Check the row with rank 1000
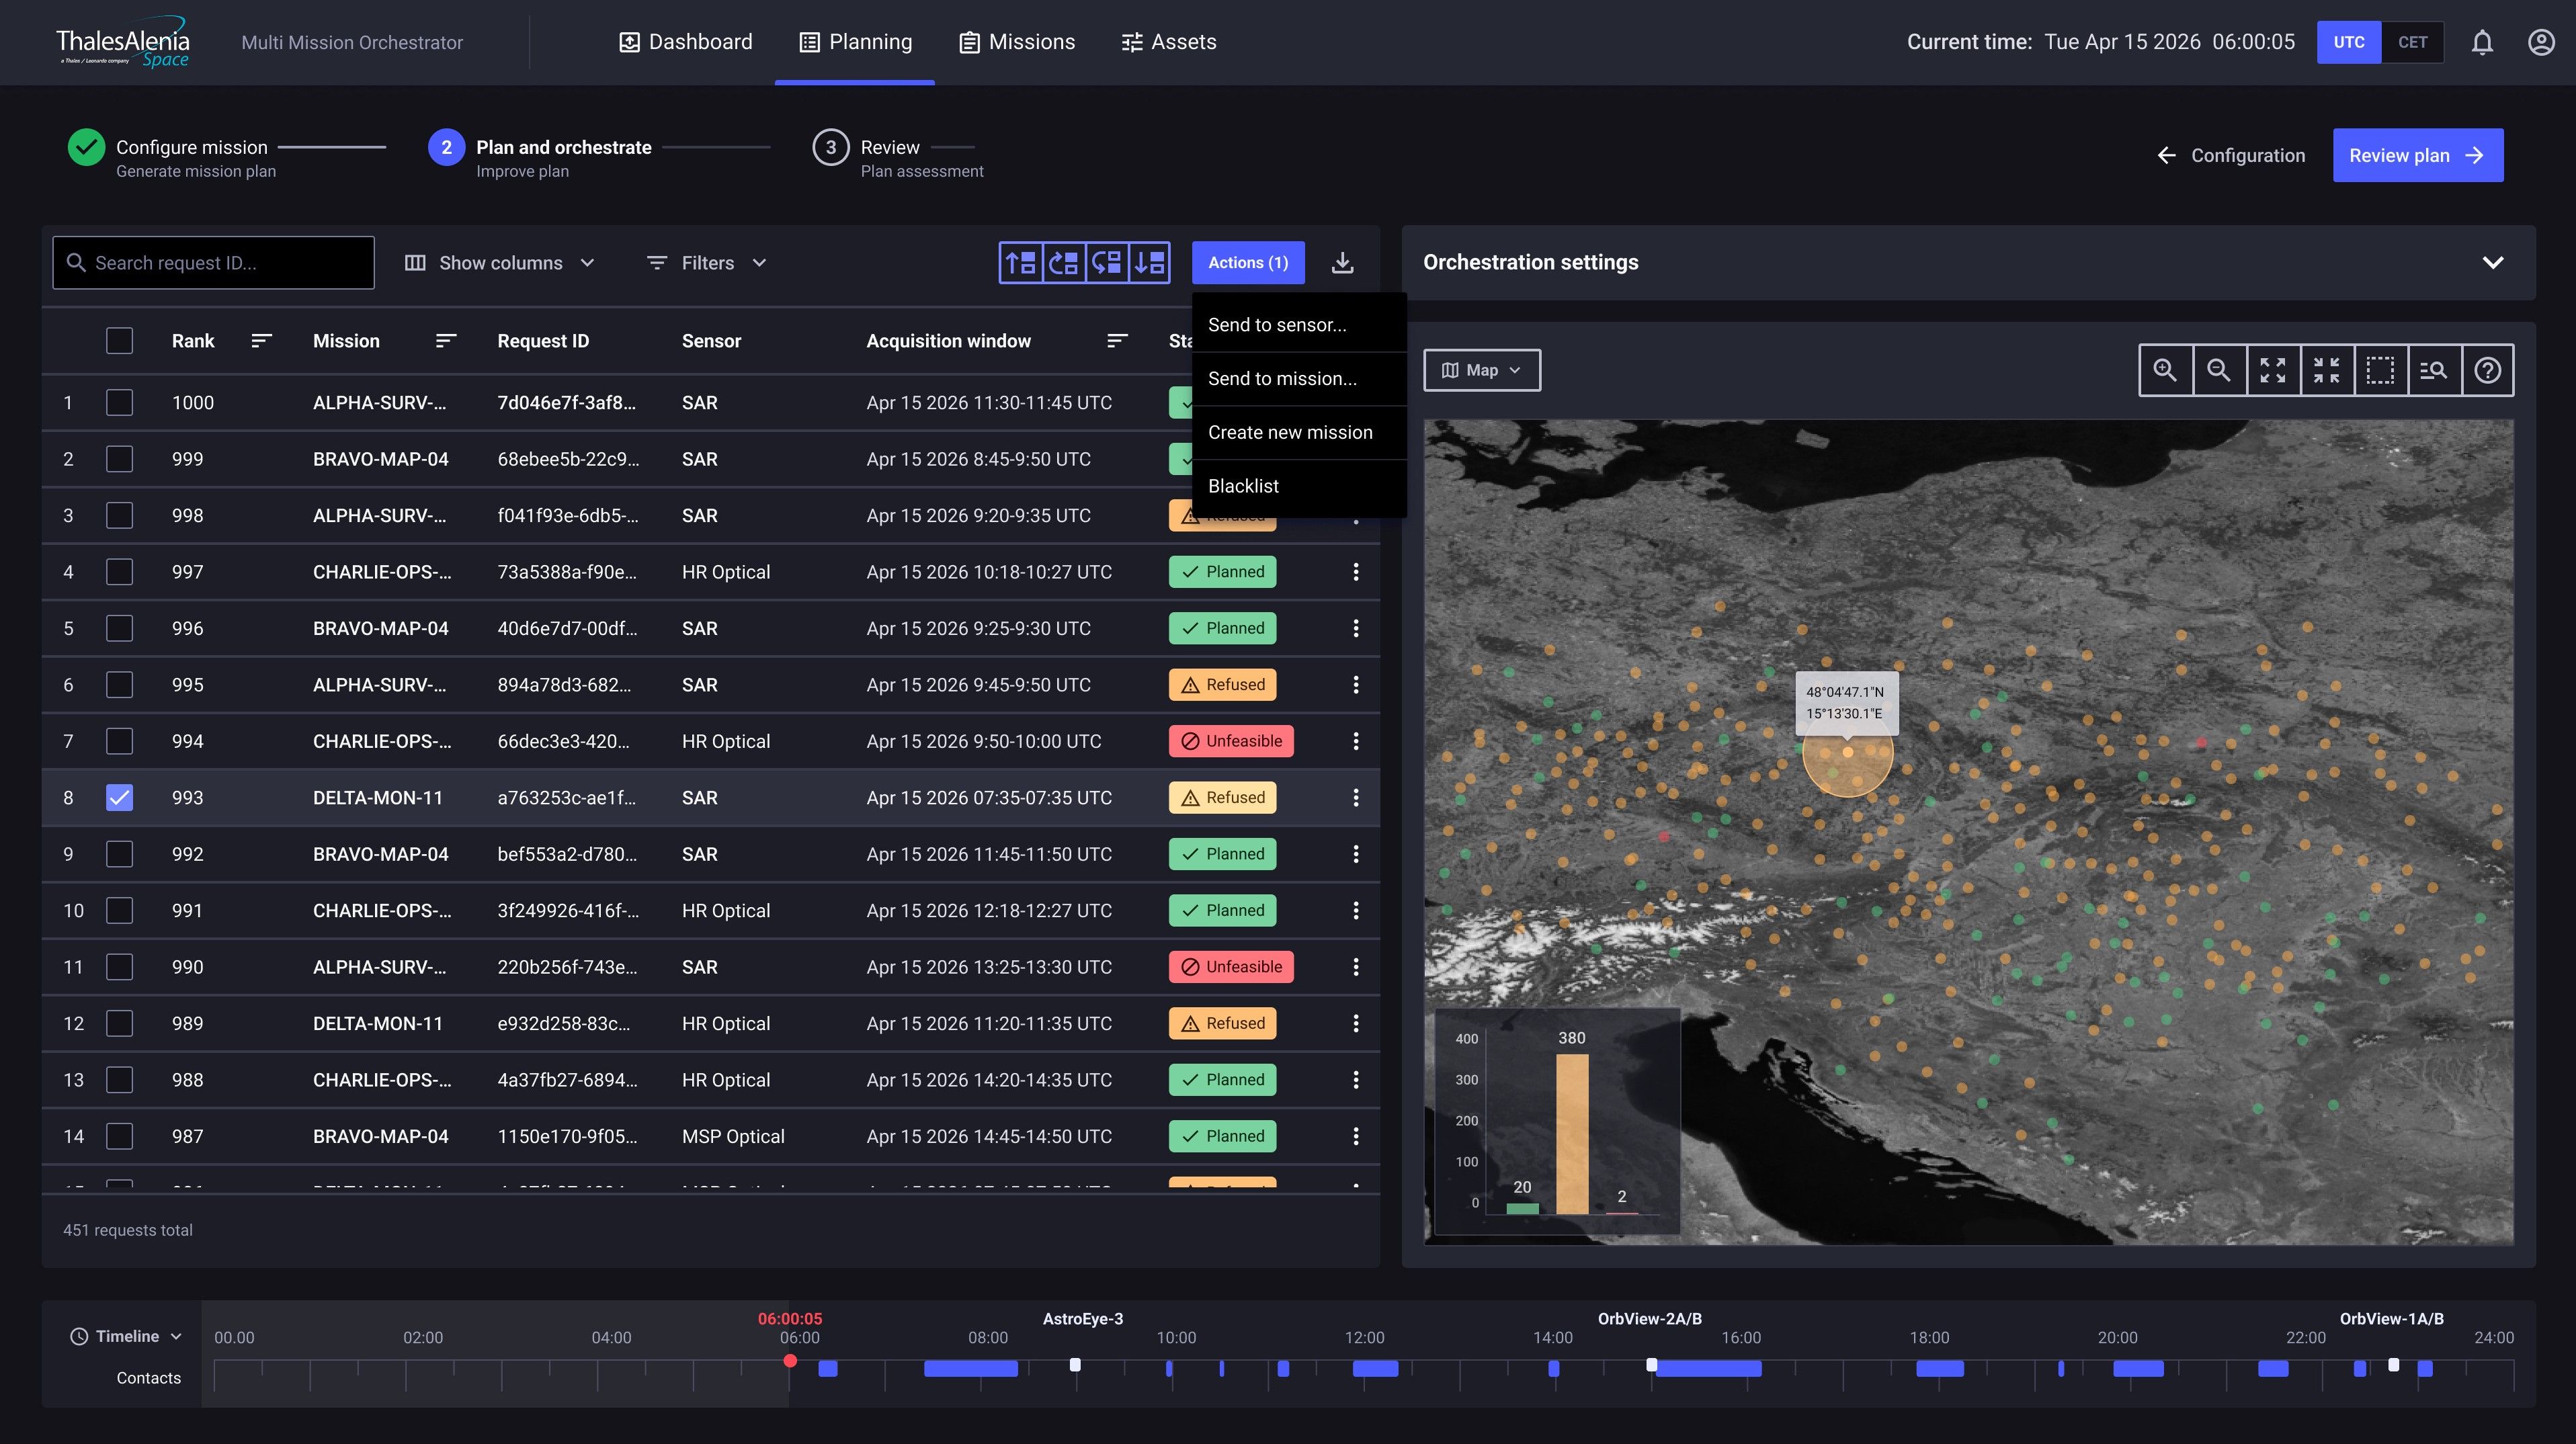Screen dimensions: 2576x1444 pos(119,403)
